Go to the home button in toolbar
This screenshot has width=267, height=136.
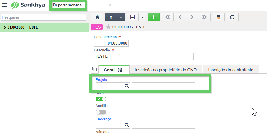[97, 17]
